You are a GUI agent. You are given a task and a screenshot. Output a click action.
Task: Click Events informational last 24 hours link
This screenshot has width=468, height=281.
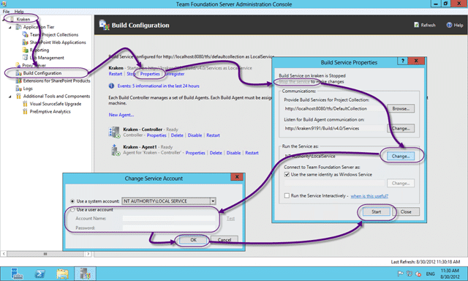click(x=158, y=86)
